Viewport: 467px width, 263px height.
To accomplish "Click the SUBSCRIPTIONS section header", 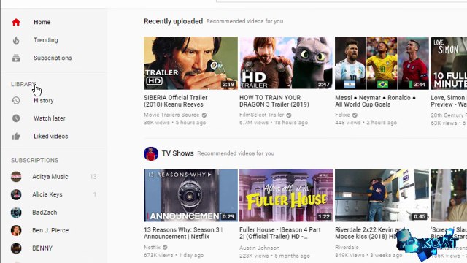I will click(x=34, y=161).
